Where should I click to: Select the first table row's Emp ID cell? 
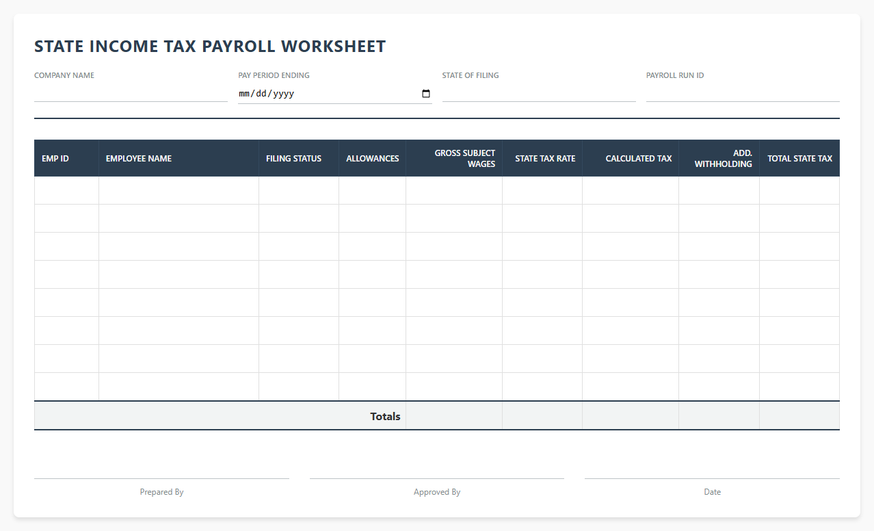(x=66, y=190)
